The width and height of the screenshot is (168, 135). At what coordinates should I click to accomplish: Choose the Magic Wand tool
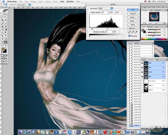(x=6, y=17)
